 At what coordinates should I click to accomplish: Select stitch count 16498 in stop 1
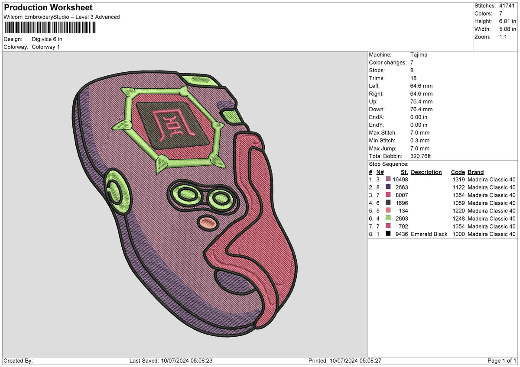click(400, 180)
